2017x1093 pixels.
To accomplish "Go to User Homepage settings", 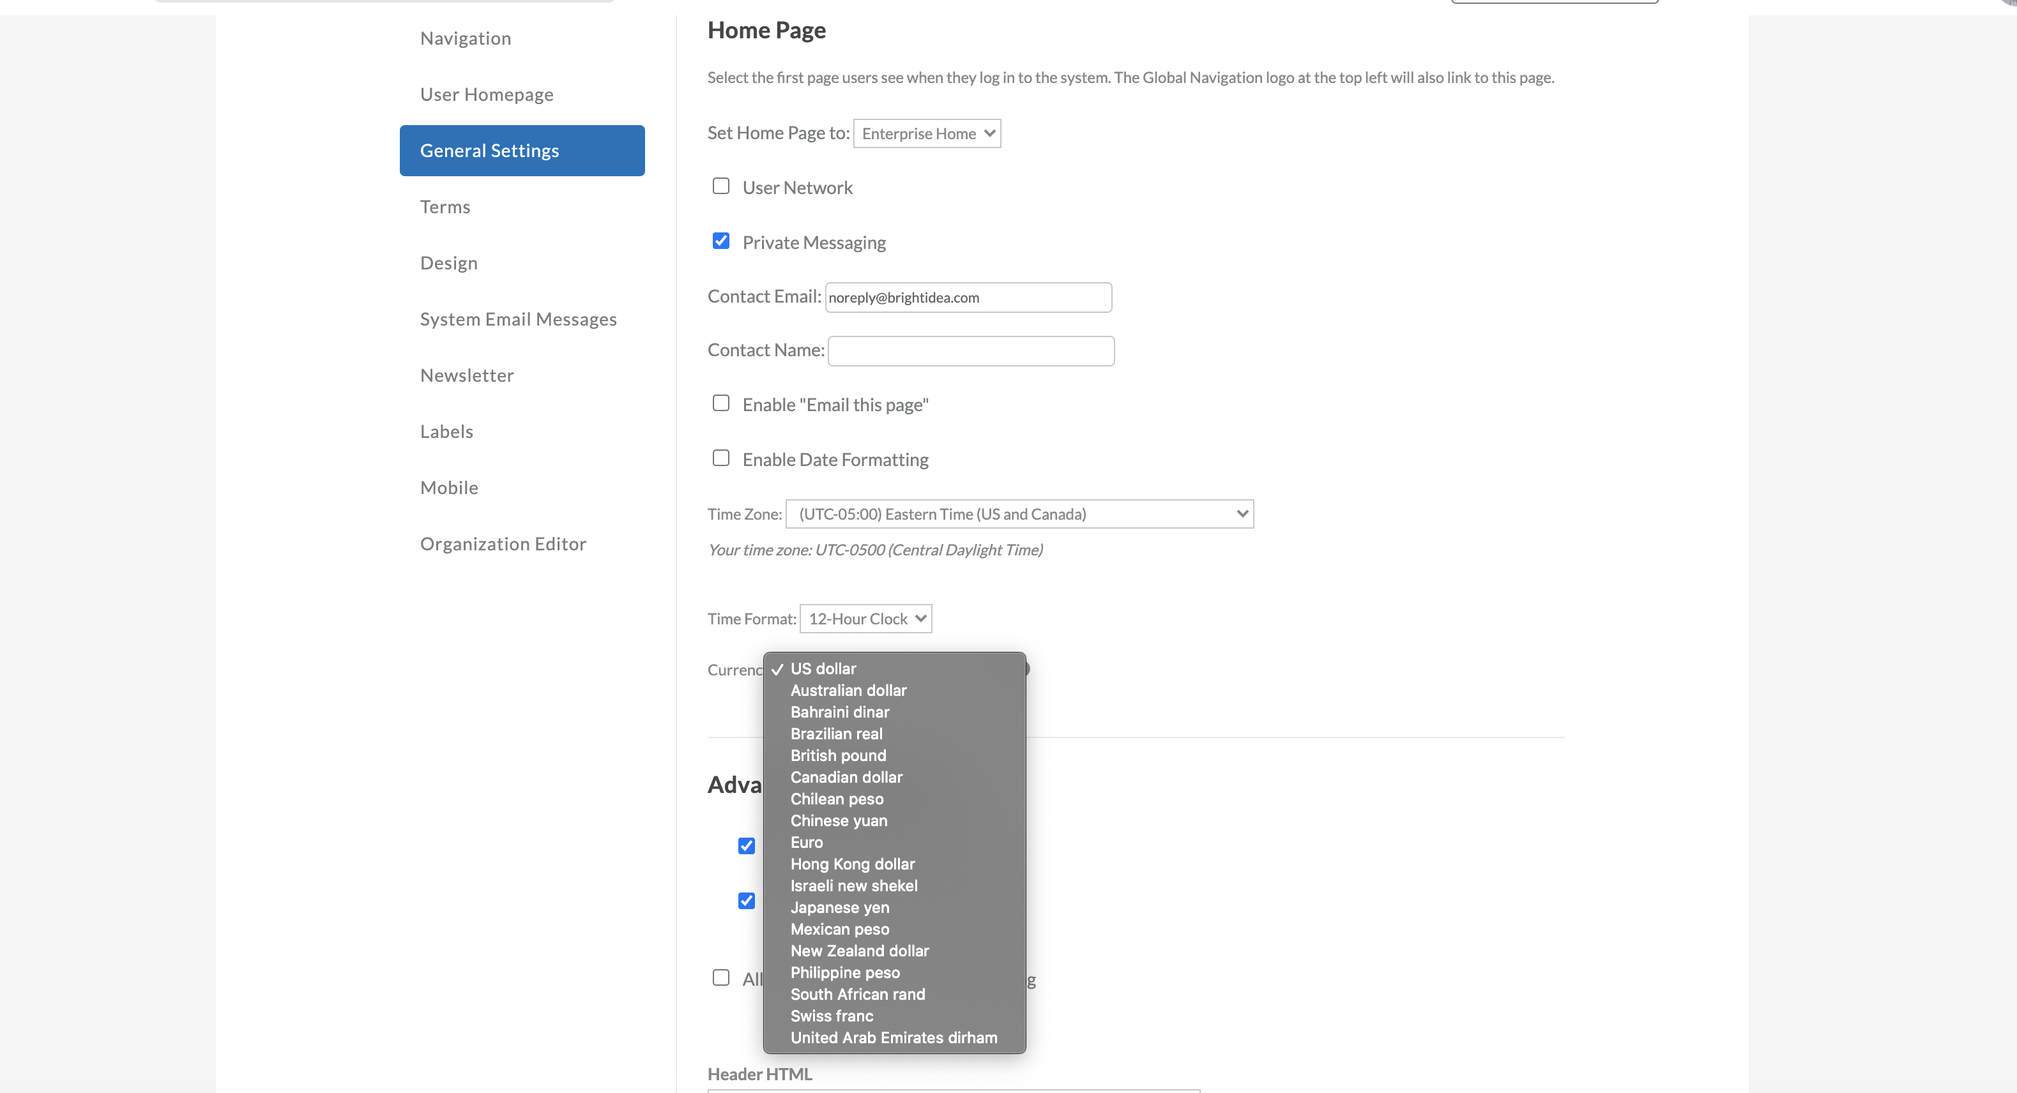I will tap(486, 94).
